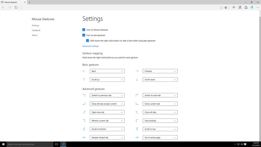The image size is (261, 147).
Task: Open the More (three dots) menu
Action: tap(258, 7)
